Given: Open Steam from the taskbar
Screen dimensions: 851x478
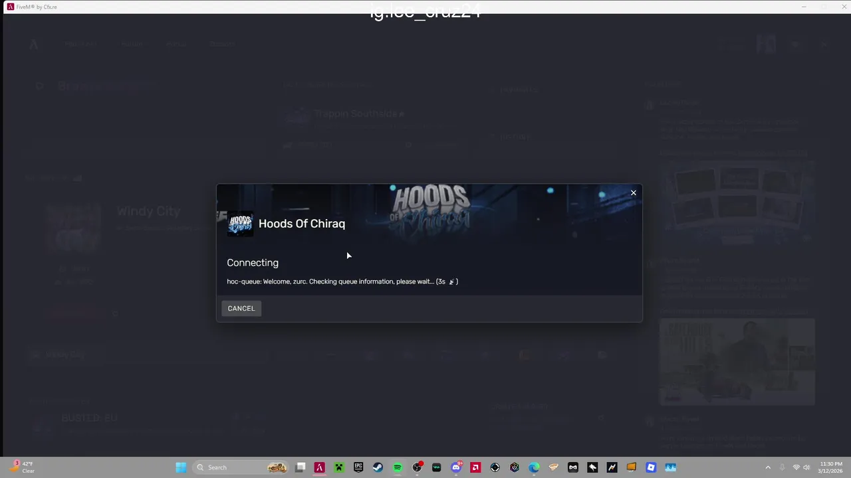Looking at the screenshot, I should pyautogui.click(x=378, y=467).
